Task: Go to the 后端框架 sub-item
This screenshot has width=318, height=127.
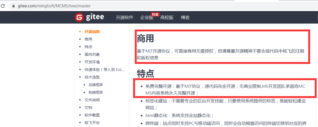Action: [x=96, y=85]
